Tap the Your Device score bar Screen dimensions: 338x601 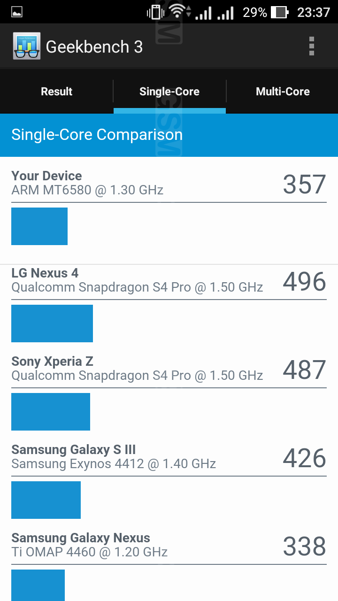point(39,226)
